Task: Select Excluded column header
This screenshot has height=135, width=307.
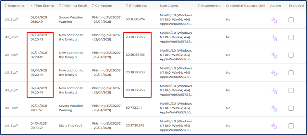Action: pyautogui.click(x=296, y=6)
